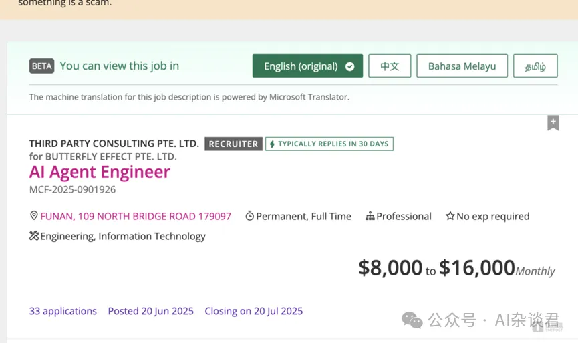This screenshot has width=578, height=343.
Task: Switch job description to Tamil
Action: (x=535, y=66)
